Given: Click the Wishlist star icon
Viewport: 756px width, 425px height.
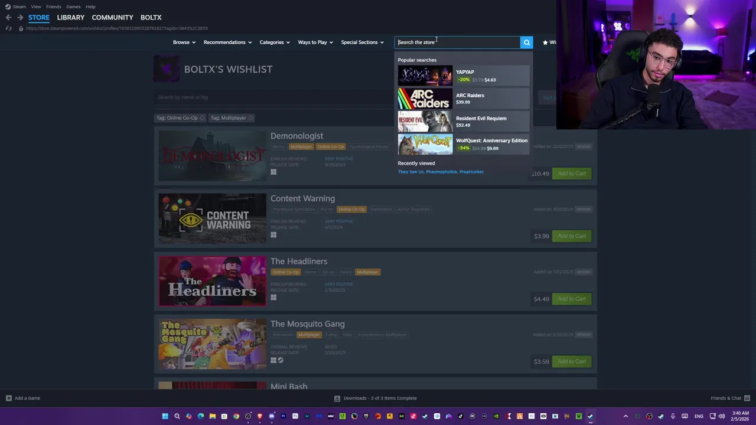Looking at the screenshot, I should [x=545, y=42].
